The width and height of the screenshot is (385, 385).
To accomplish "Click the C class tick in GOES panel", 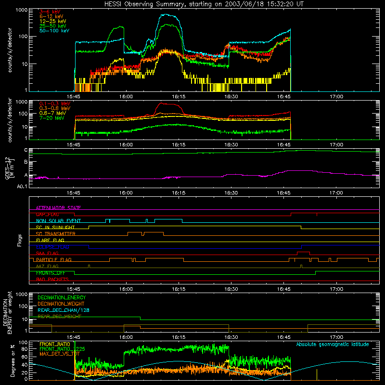I will pos(26,150).
